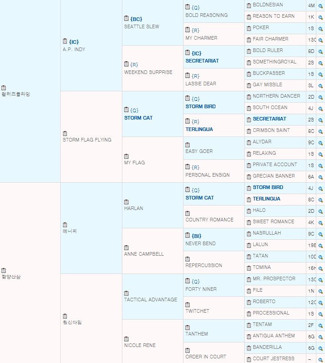Click the magnifier icon in the BOLD RULER row
Screen dimensions: 325x363
pyautogui.click(x=320, y=51)
